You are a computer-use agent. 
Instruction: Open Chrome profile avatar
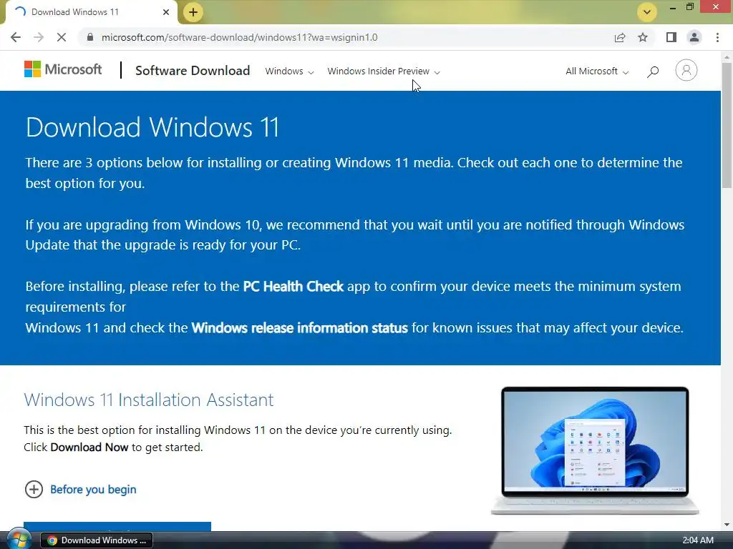pyautogui.click(x=694, y=37)
